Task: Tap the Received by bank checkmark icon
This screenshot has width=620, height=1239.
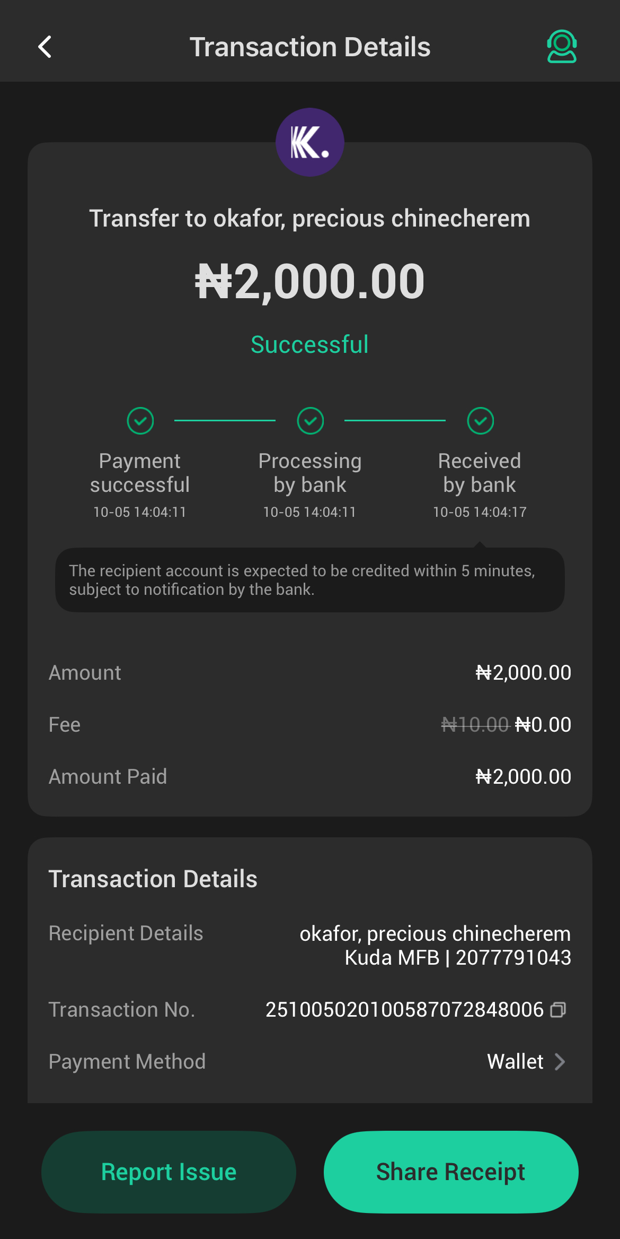Action: tap(480, 421)
